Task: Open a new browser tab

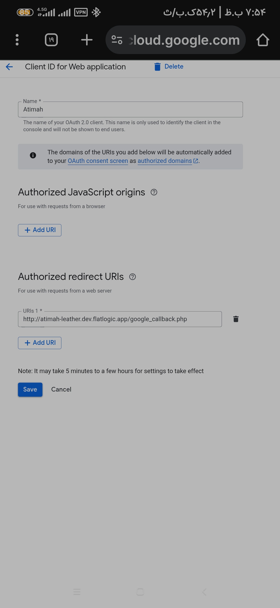Action: click(87, 40)
